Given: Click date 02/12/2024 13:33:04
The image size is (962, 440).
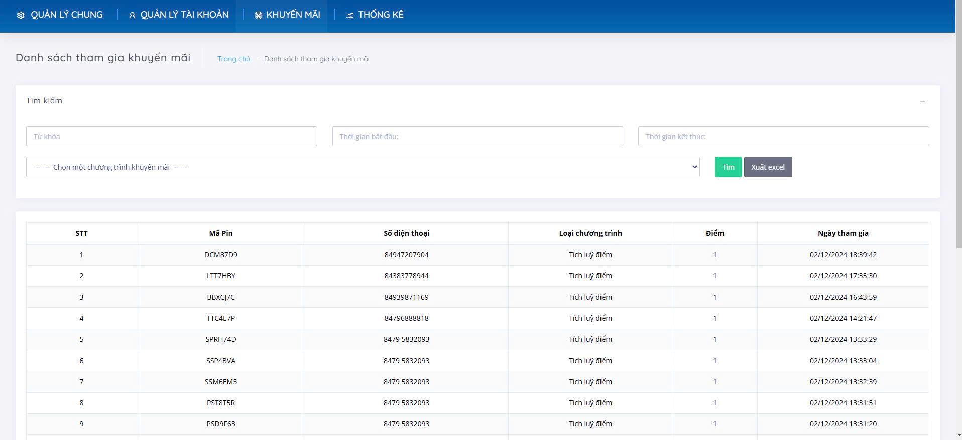Looking at the screenshot, I should coord(843,361).
